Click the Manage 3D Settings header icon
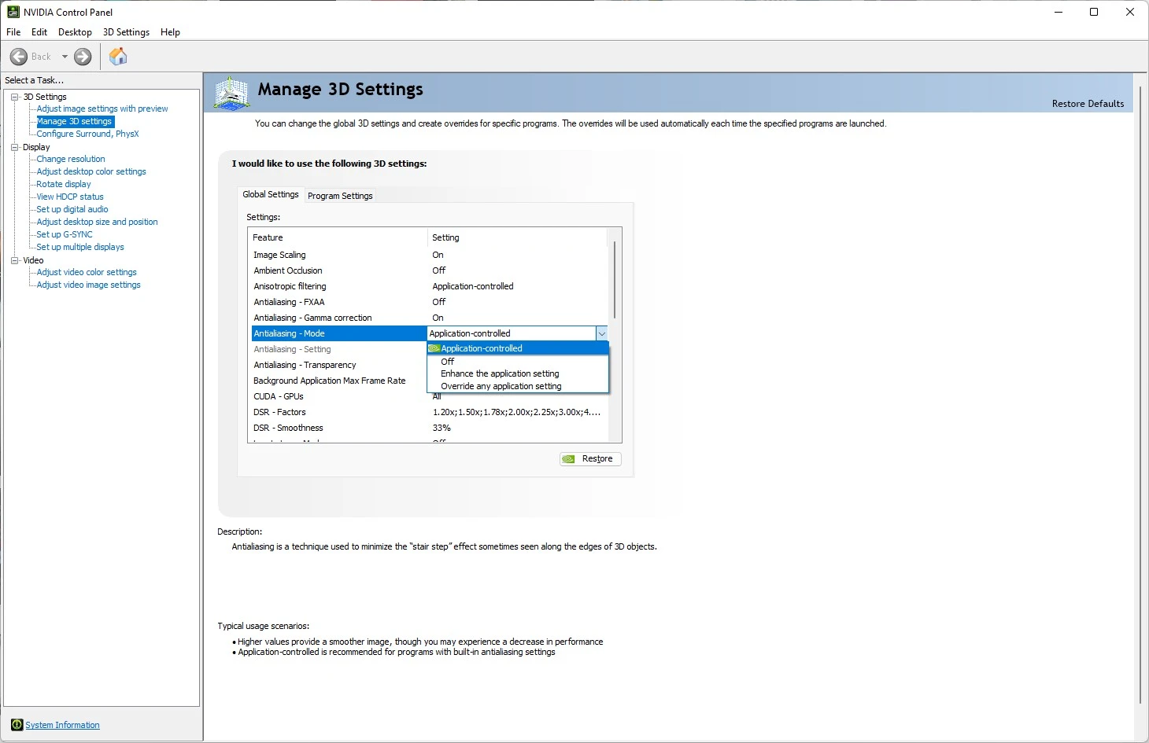The height and width of the screenshot is (743, 1149). pyautogui.click(x=231, y=92)
